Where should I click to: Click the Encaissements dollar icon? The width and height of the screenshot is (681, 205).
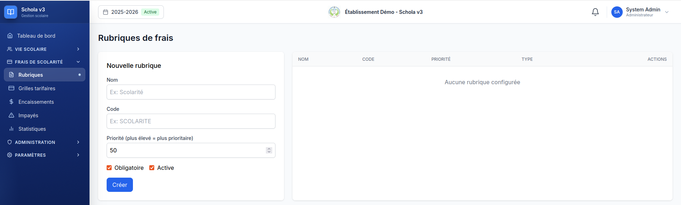pos(11,102)
